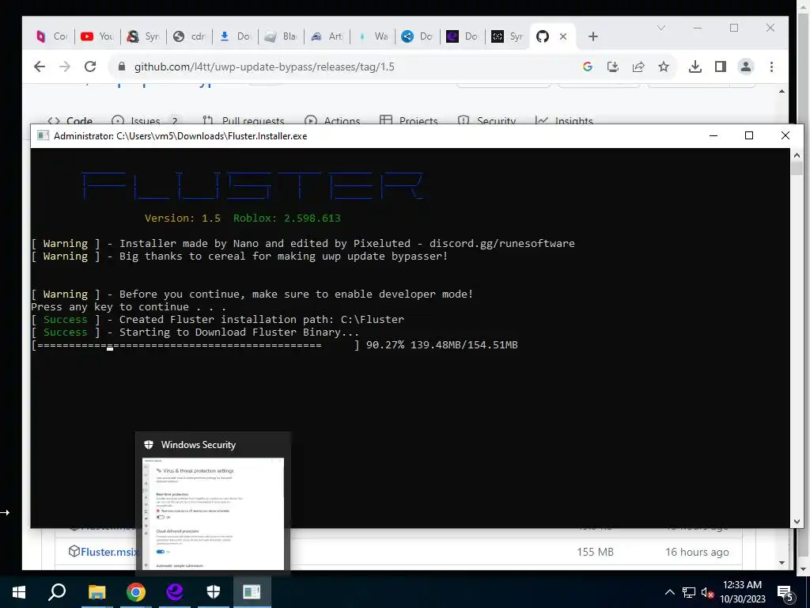Click console window title bar icon
Image resolution: width=810 pixels, height=608 pixels.
[43, 136]
